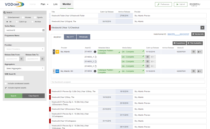The image size is (210, 129).
Task: Click the VODcast logo
Action: (15, 4)
